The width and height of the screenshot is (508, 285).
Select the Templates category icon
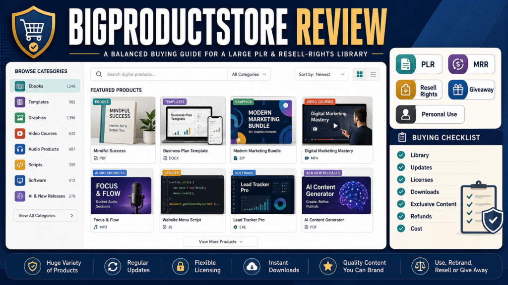click(20, 102)
